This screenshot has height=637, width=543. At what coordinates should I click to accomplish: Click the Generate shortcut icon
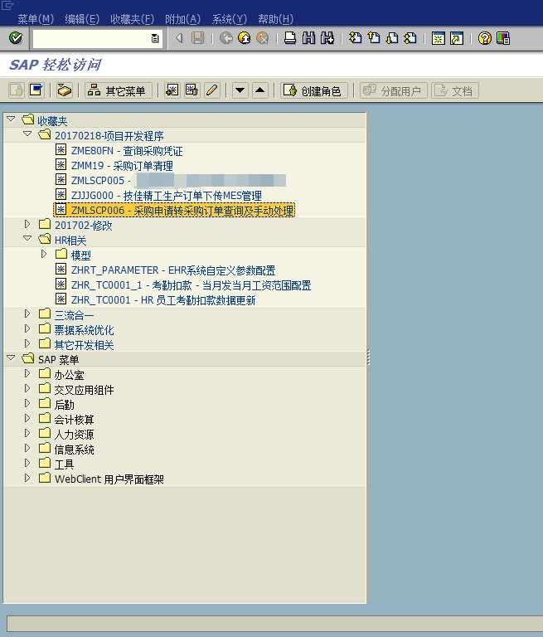pyautogui.click(x=457, y=38)
